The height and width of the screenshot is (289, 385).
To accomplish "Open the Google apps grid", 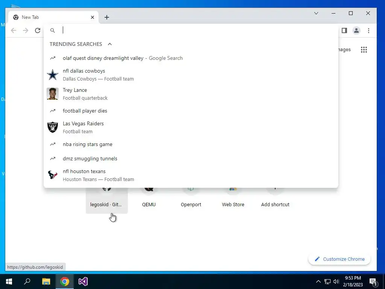I will pos(364,50).
